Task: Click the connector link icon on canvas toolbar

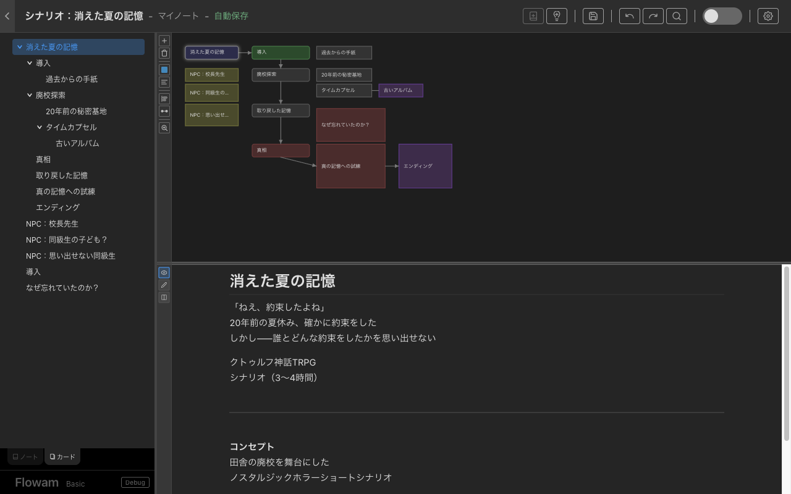Action: point(164,111)
